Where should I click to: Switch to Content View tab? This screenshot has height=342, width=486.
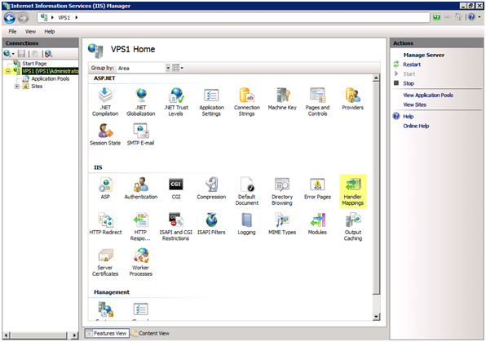pos(150,333)
